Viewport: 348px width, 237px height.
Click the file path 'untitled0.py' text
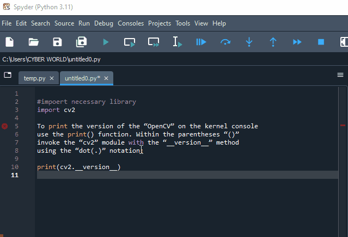click(84, 59)
